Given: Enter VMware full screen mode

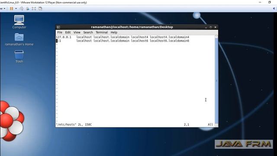Looking at the screenshot, I should (34, 9).
